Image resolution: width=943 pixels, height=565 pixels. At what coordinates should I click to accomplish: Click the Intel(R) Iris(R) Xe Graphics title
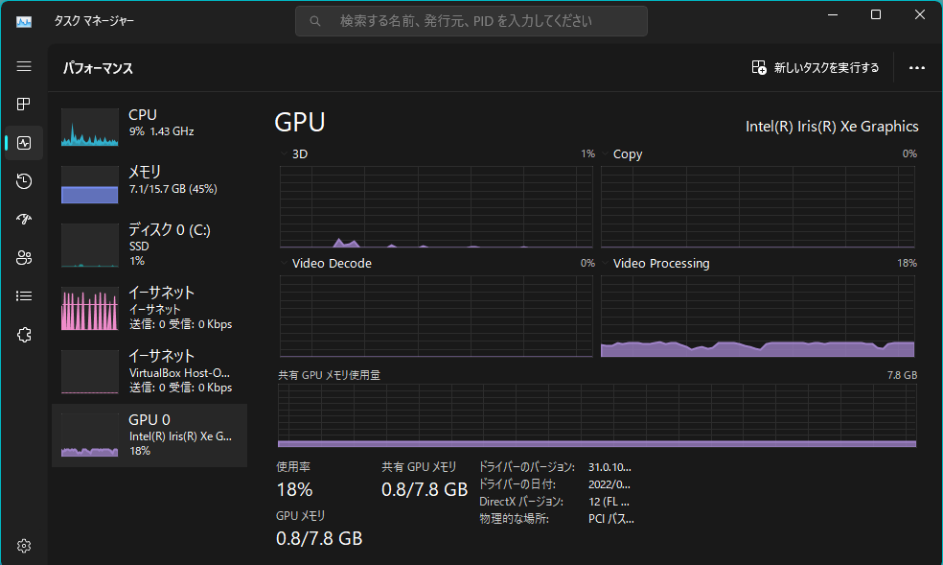[x=832, y=127]
